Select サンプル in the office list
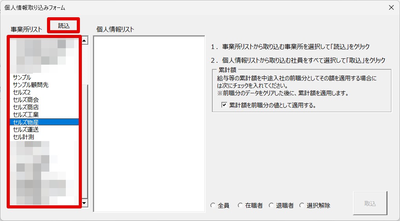The image size is (400, 221). (22, 78)
